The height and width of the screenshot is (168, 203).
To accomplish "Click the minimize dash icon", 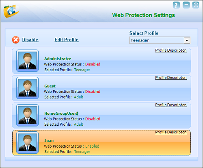I will 186,5.
